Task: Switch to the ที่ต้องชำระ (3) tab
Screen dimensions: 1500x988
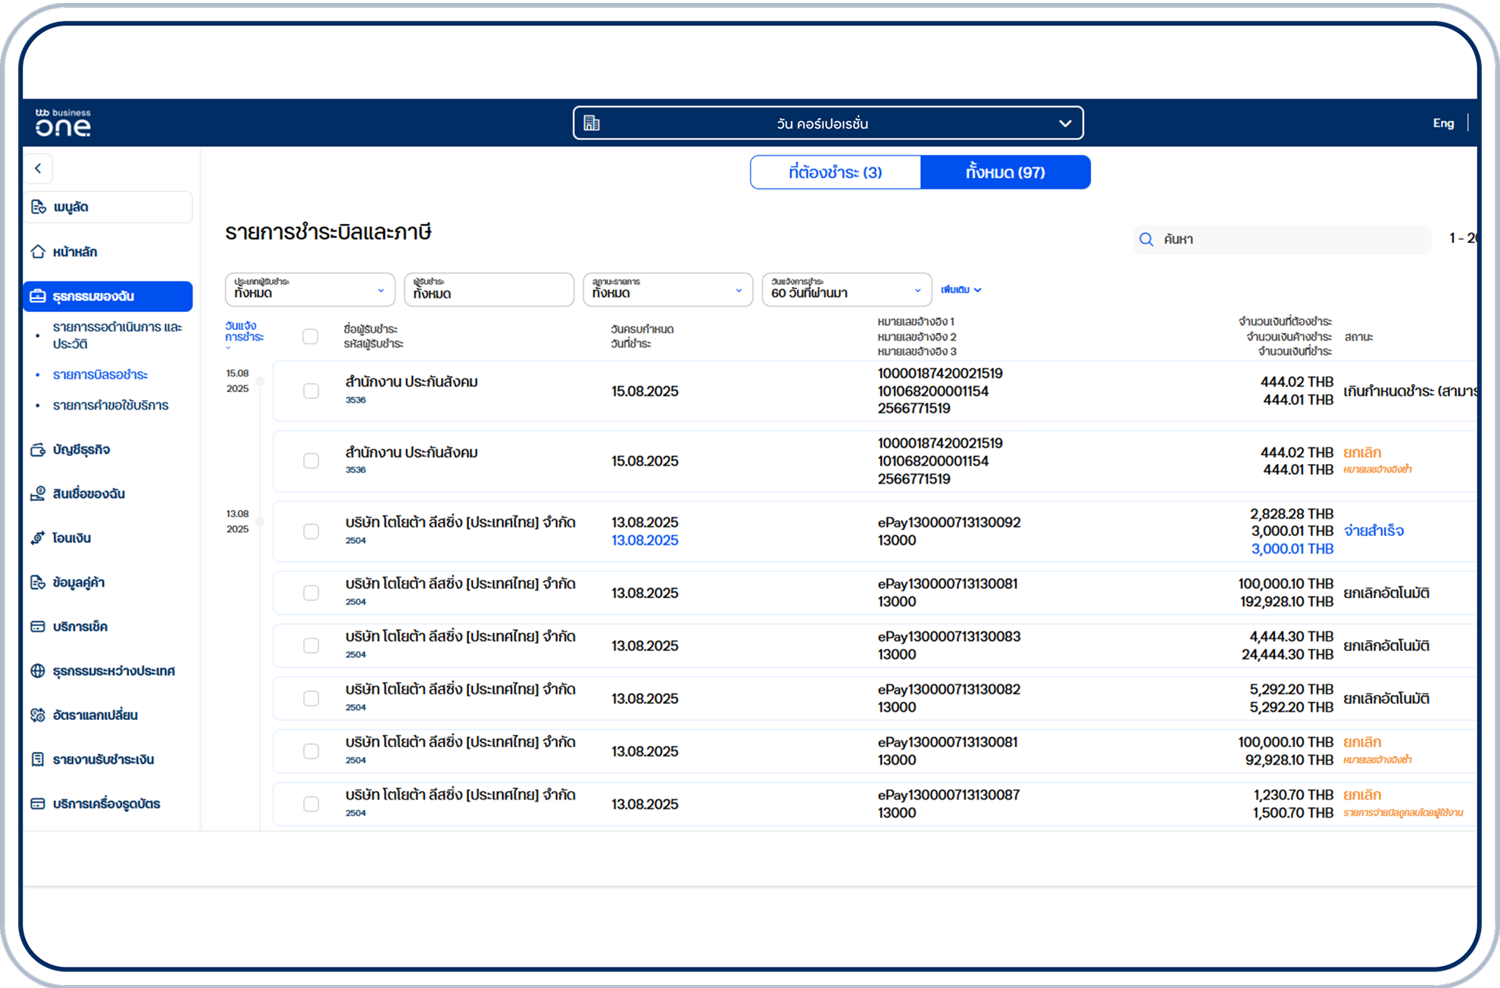Action: click(x=835, y=173)
